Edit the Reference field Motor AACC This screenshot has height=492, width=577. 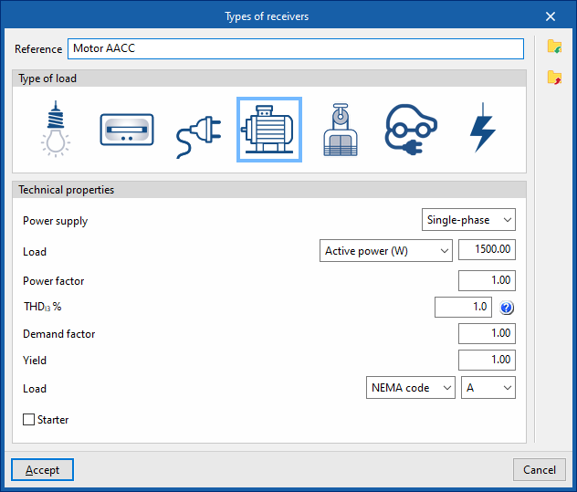click(x=296, y=48)
